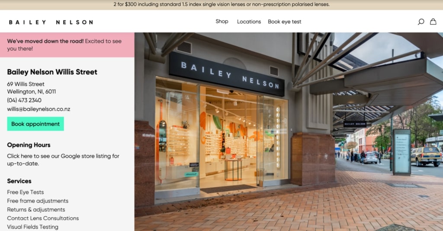Select Contact Lens Consultations service
The width and height of the screenshot is (443, 231).
click(43, 218)
